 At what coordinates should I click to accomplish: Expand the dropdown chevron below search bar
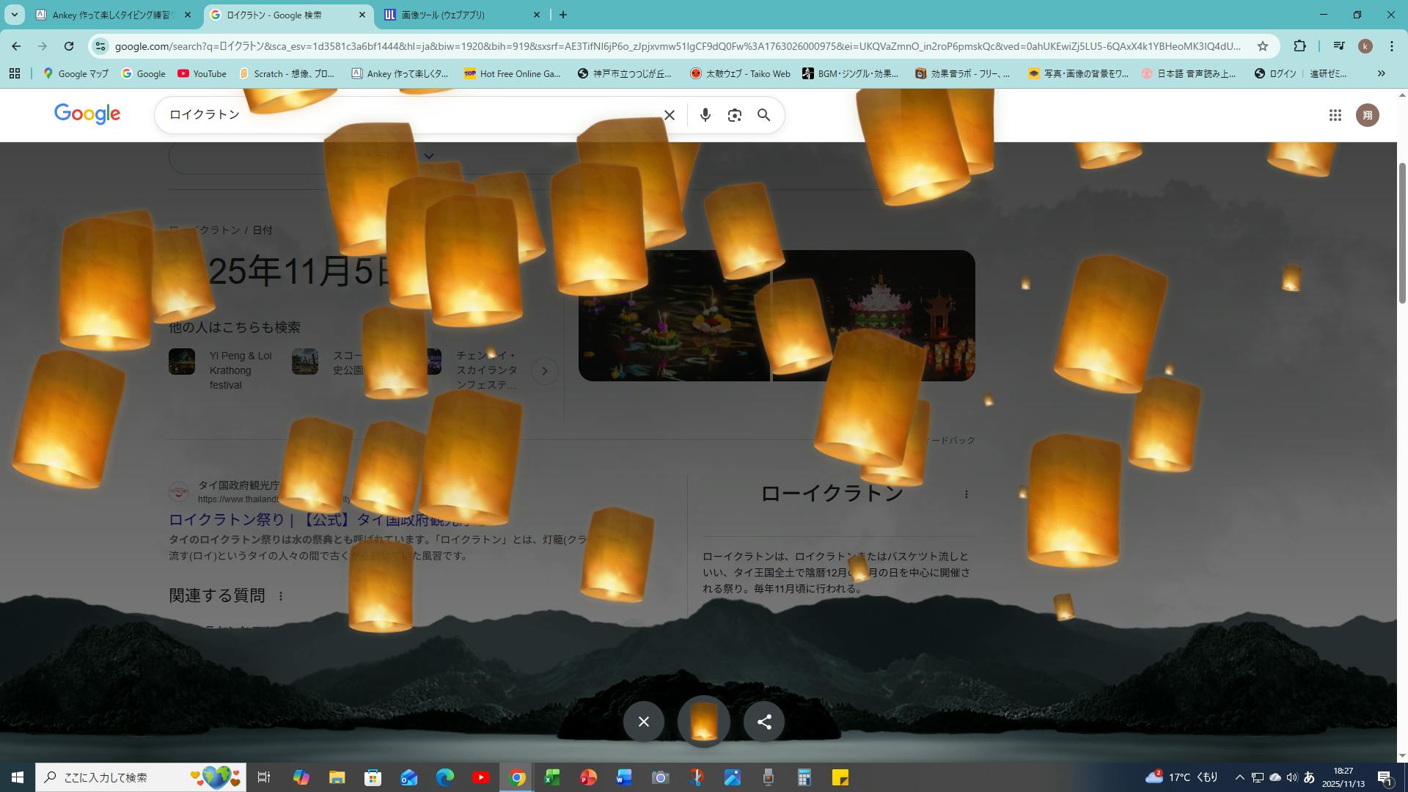429,156
